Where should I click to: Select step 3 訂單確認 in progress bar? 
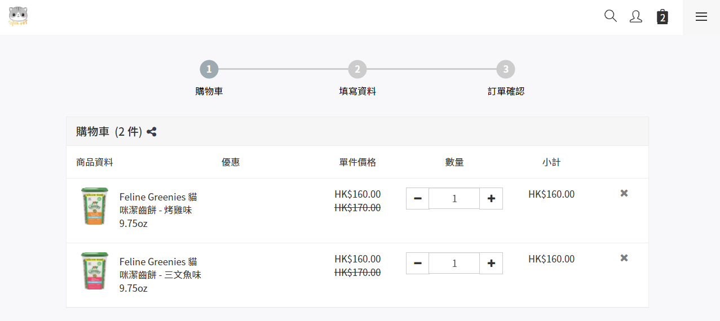click(506, 70)
